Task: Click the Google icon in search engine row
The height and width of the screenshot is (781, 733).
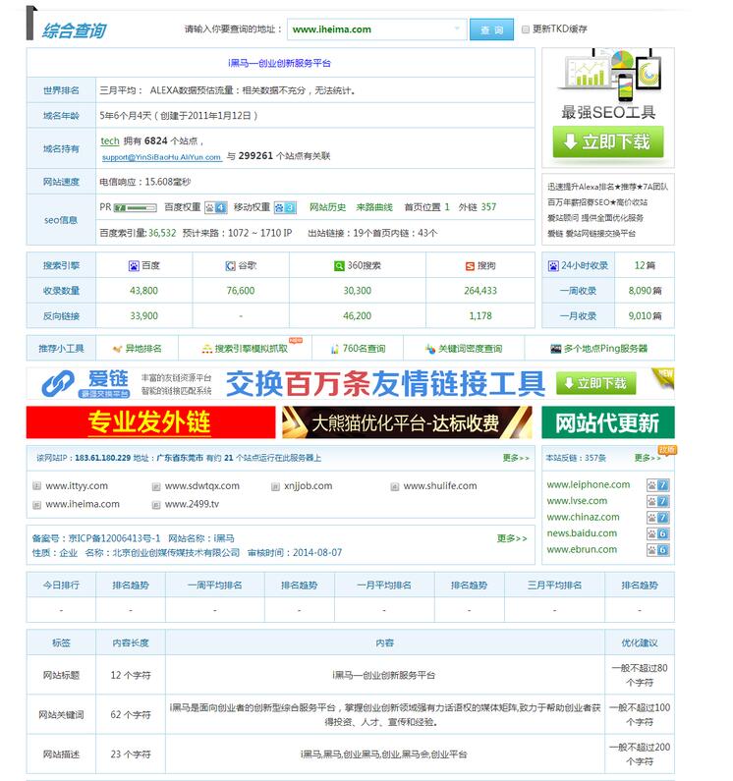Action: click(x=228, y=266)
